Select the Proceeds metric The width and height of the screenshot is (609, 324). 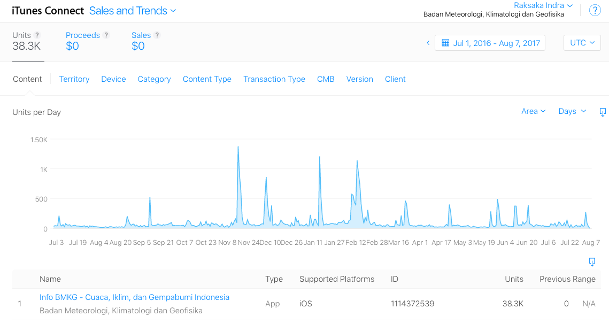point(82,41)
